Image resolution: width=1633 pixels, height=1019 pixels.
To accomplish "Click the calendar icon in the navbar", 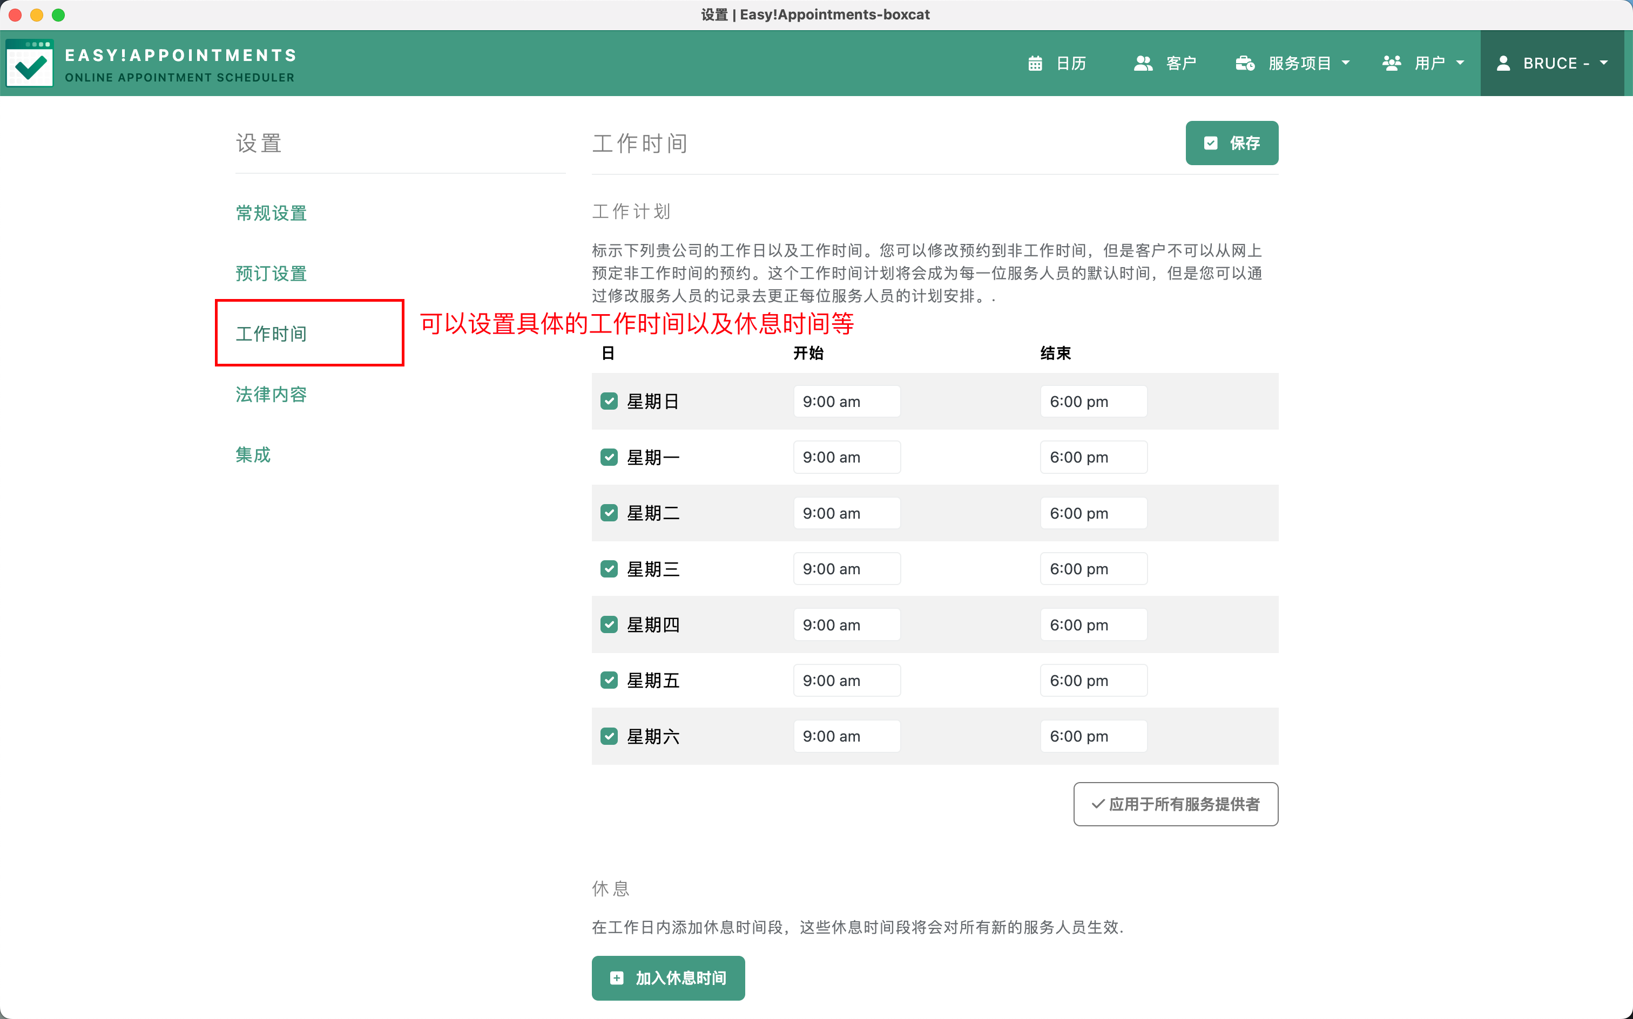I will [1035, 63].
